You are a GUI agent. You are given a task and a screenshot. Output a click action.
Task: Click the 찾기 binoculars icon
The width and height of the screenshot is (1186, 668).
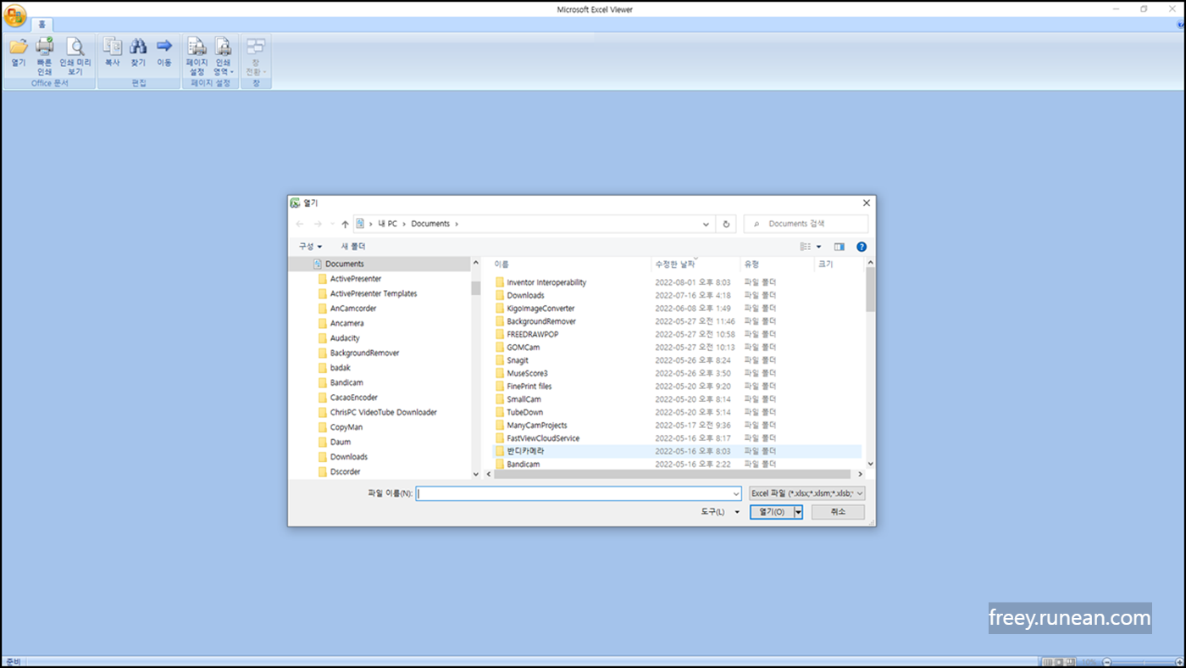138,46
